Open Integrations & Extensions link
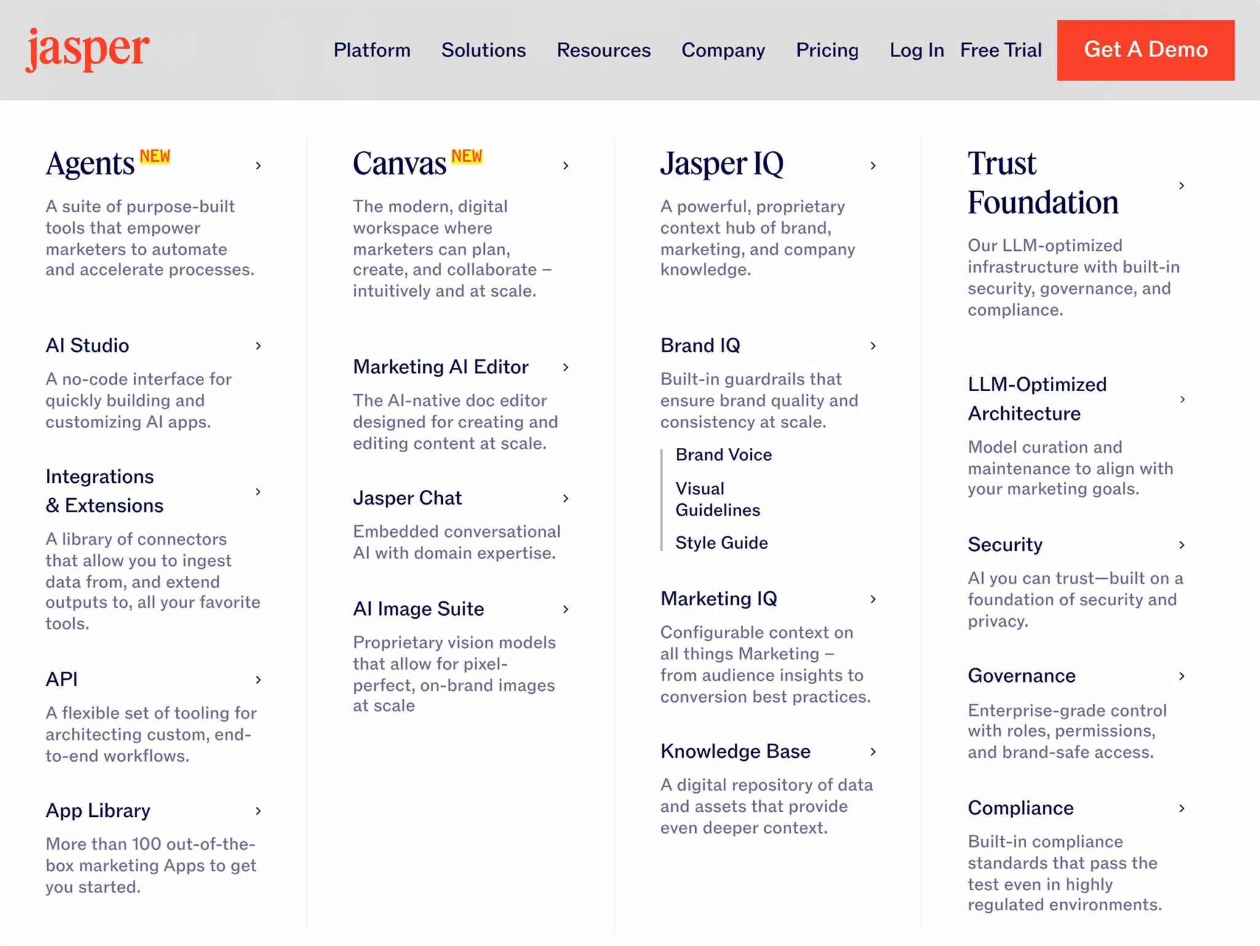Screen dimensions: 1260x946 click(x=105, y=491)
